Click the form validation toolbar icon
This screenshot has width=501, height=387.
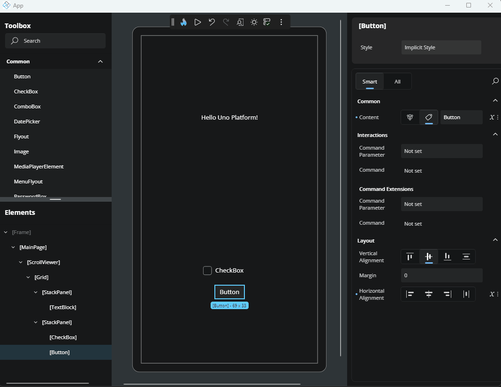tap(266, 22)
